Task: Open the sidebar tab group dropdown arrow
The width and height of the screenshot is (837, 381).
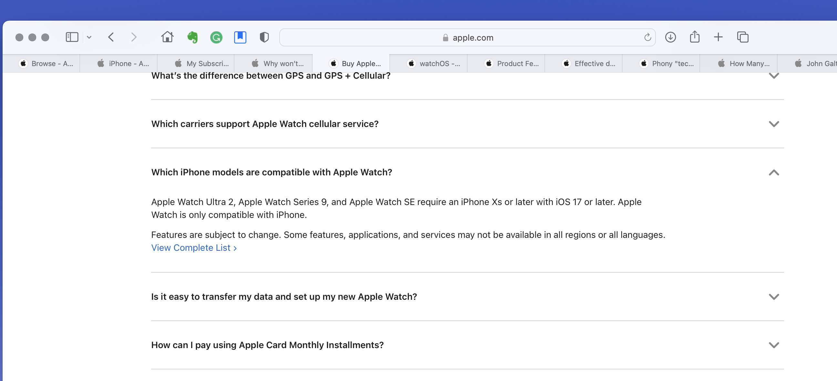Action: (89, 37)
